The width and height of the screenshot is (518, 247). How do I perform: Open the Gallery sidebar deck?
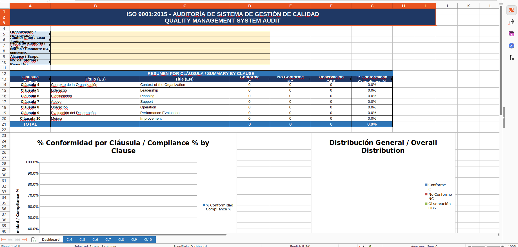[x=512, y=34]
